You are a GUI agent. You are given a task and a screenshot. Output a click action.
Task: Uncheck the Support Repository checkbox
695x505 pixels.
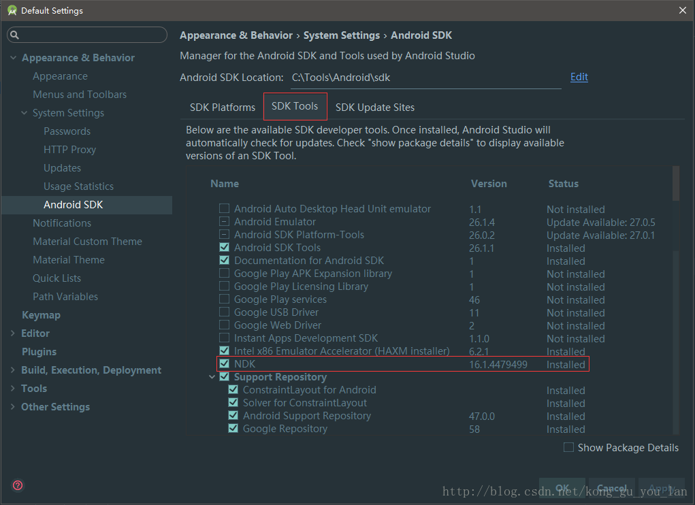coord(224,376)
